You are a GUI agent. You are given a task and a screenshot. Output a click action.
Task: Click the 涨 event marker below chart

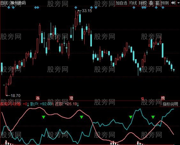(x=38, y=98)
